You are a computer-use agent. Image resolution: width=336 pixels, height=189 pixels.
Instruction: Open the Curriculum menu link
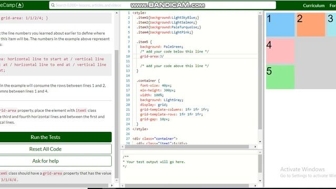click(x=313, y=6)
